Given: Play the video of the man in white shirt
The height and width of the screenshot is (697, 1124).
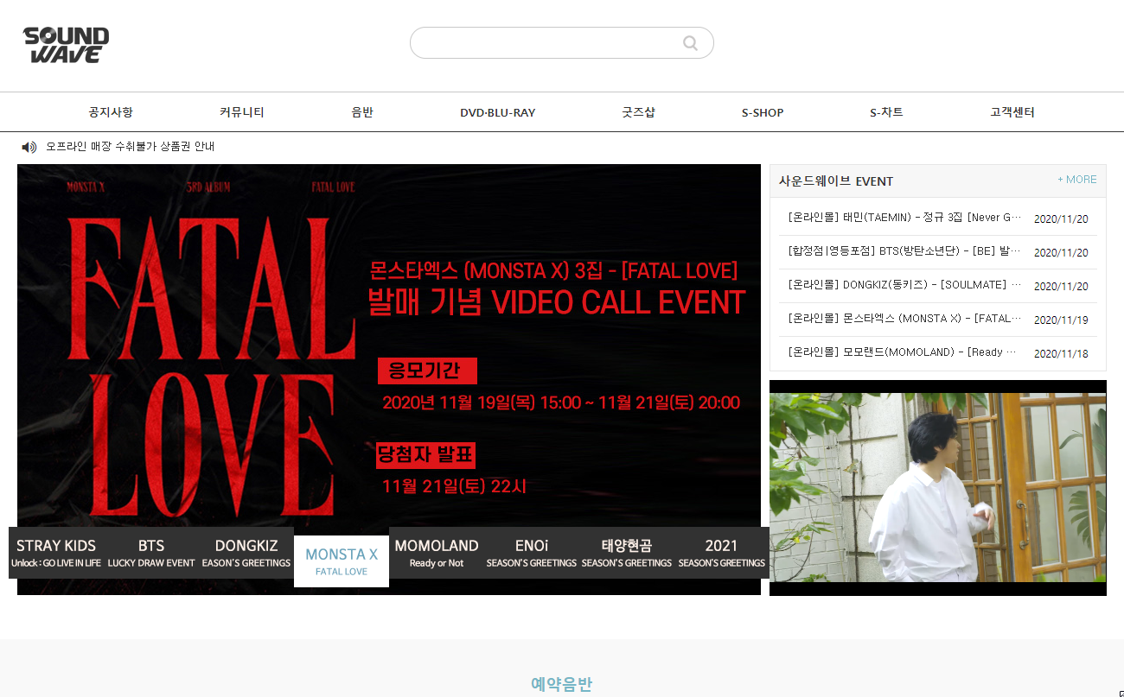Looking at the screenshot, I should coord(938,488).
